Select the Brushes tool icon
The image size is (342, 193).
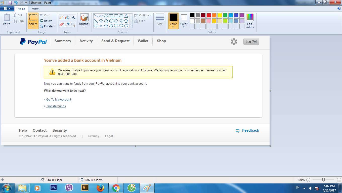pyautogui.click(x=84, y=18)
